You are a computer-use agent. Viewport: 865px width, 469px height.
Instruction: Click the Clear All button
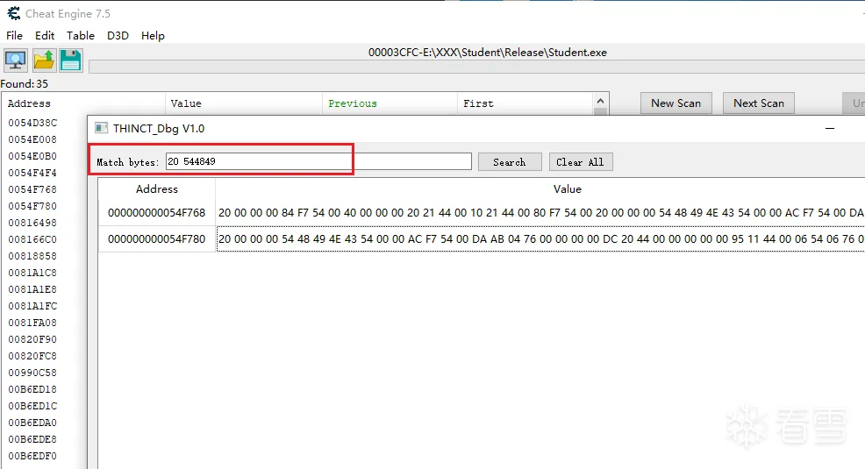click(x=581, y=162)
